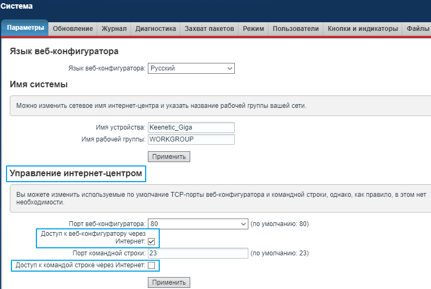Click the Управление интернет-центром section heading
The height and width of the screenshot is (289, 431).
coord(77,174)
